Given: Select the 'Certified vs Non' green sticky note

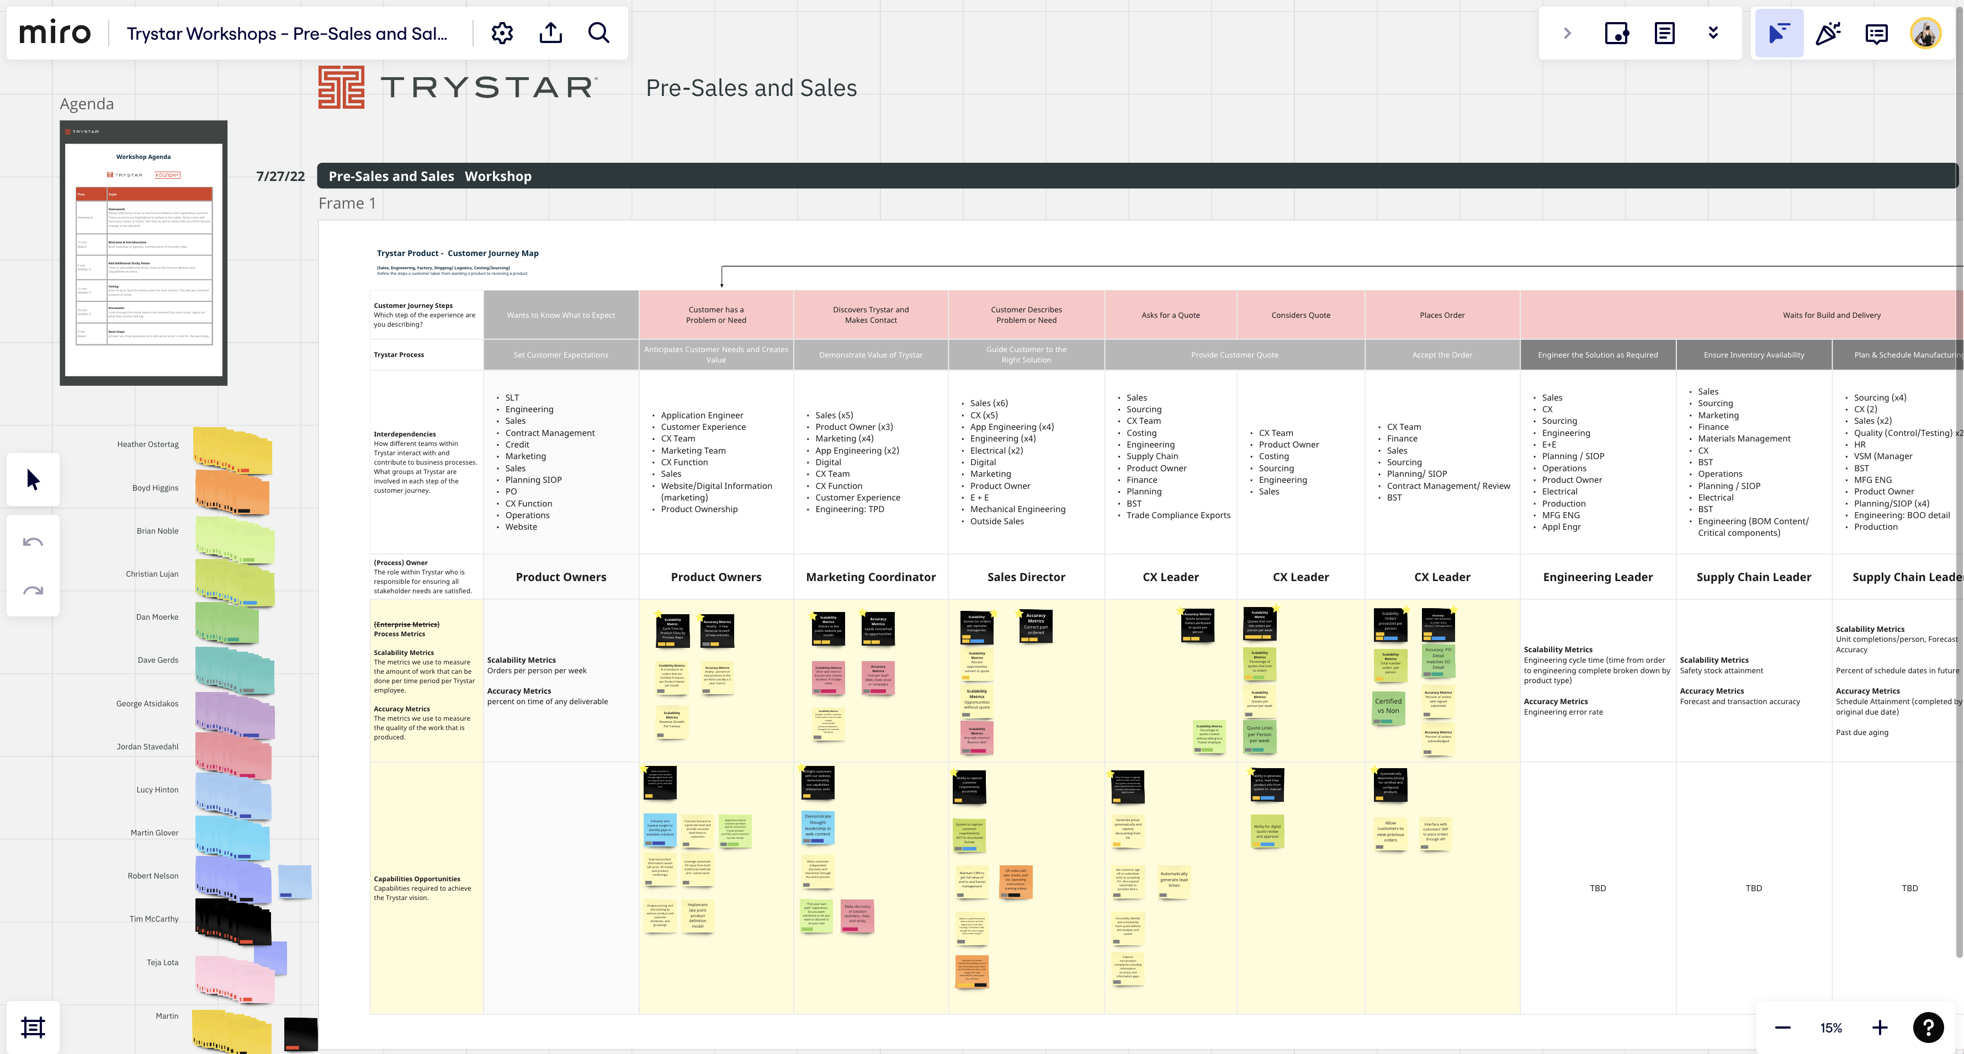Looking at the screenshot, I should click(x=1388, y=707).
